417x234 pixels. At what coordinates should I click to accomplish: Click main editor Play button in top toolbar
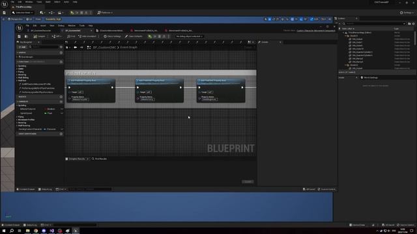tap(72, 12)
